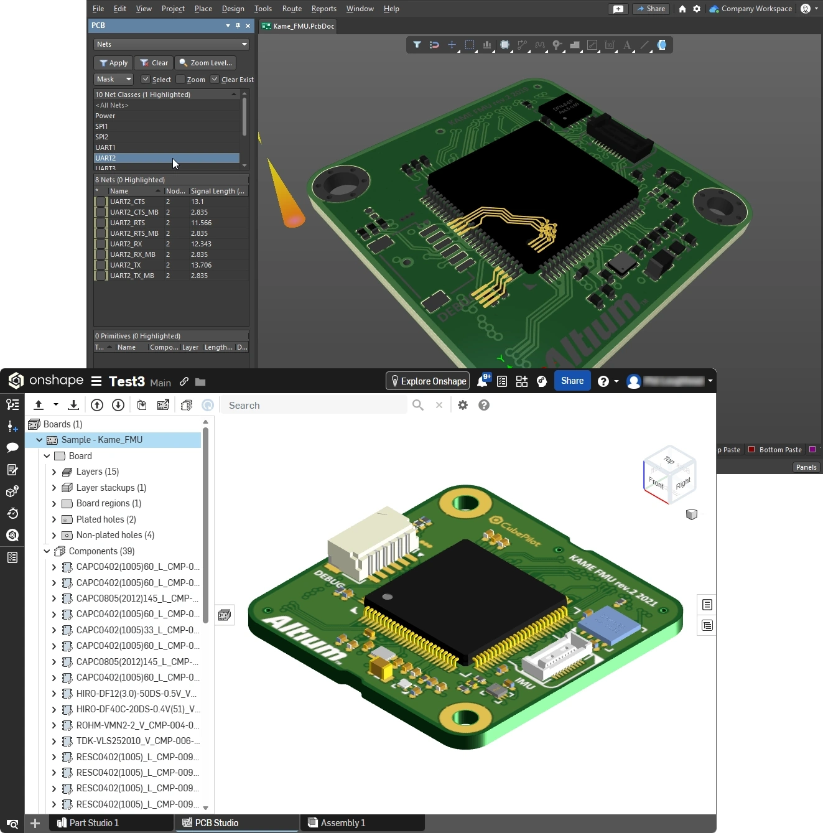Toggle the Zoom checkbox in PCB panel
The image size is (823, 833).
180,79
